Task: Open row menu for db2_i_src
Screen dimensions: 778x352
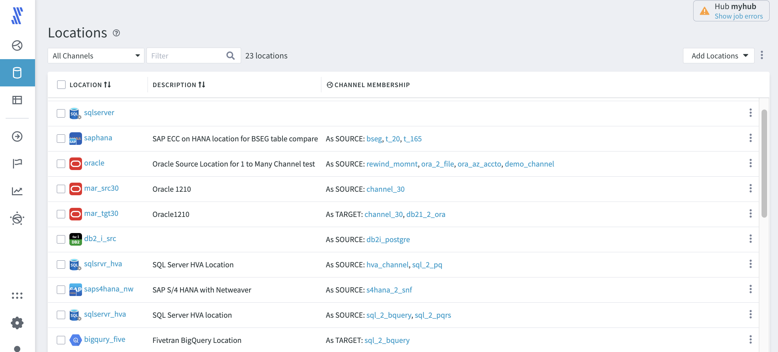Action: pyautogui.click(x=751, y=239)
